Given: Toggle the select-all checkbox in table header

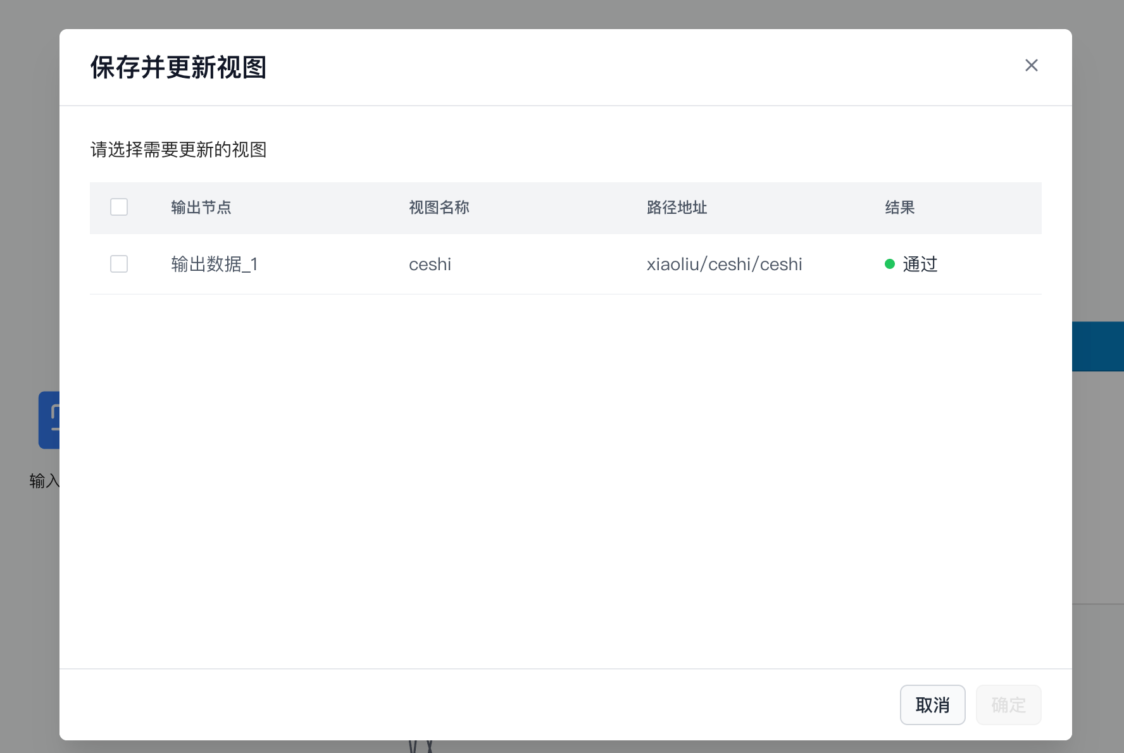Looking at the screenshot, I should pos(119,207).
